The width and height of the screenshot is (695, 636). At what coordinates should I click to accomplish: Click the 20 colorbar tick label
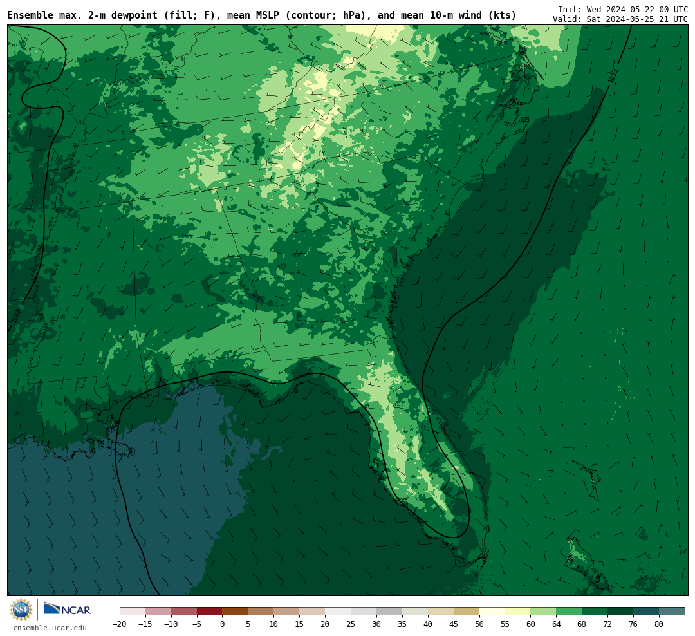(325, 624)
